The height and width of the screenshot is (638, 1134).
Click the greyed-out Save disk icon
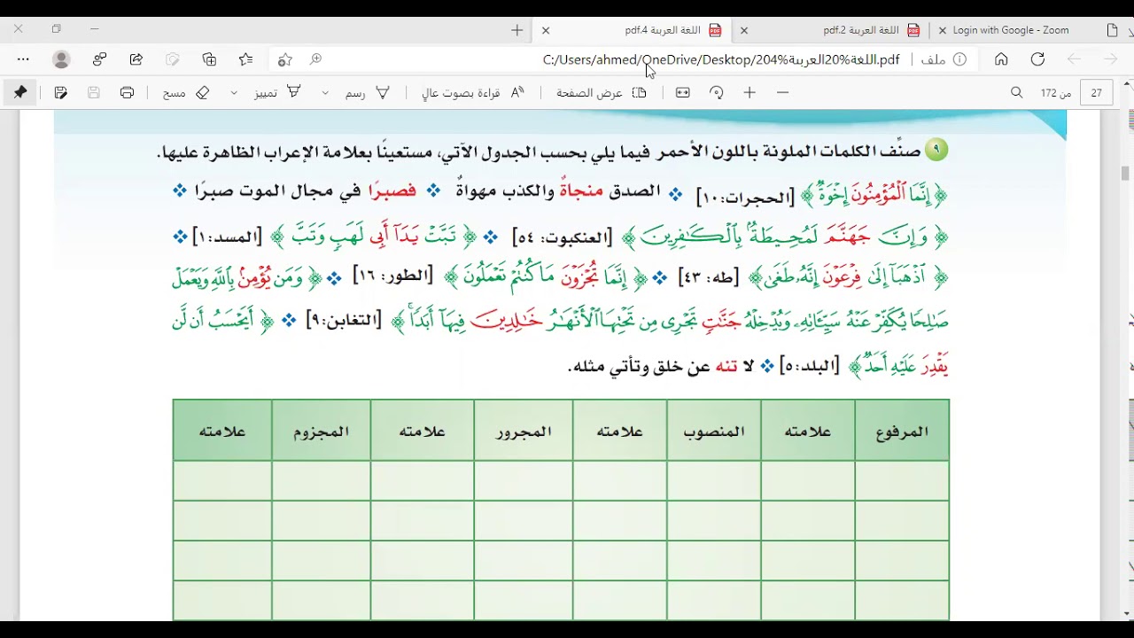[x=94, y=92]
